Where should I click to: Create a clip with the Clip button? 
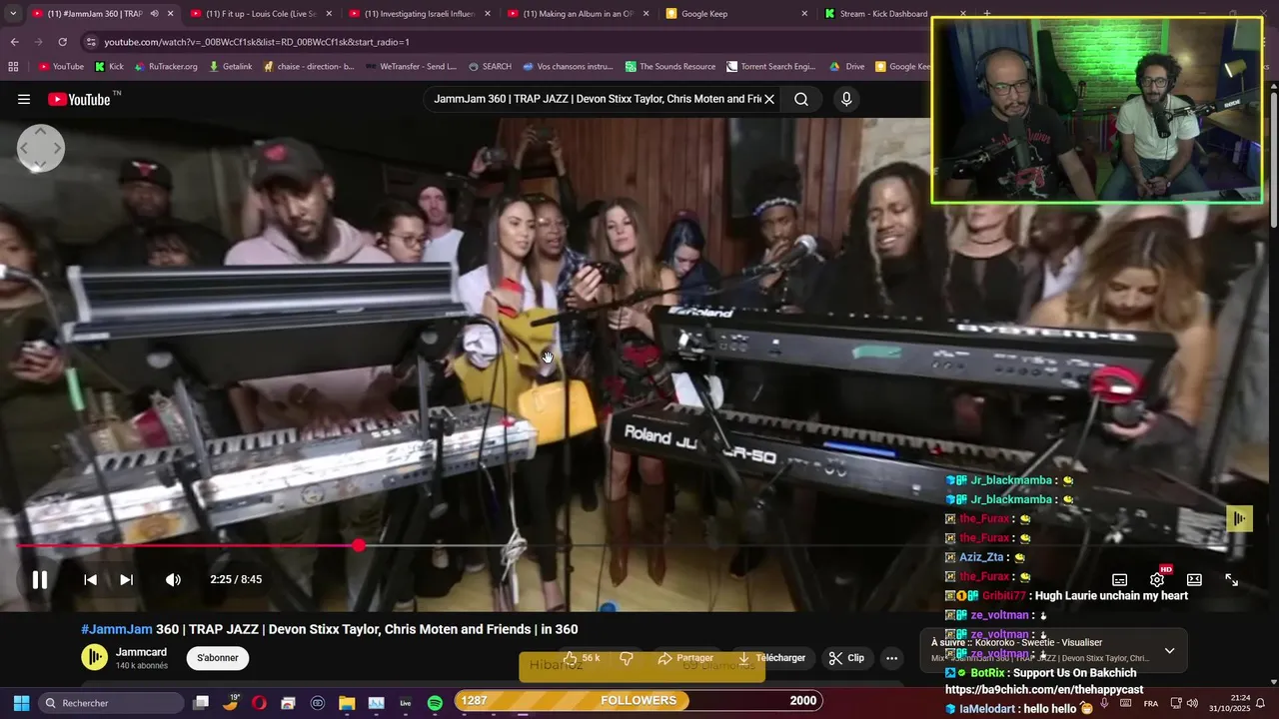click(x=847, y=658)
